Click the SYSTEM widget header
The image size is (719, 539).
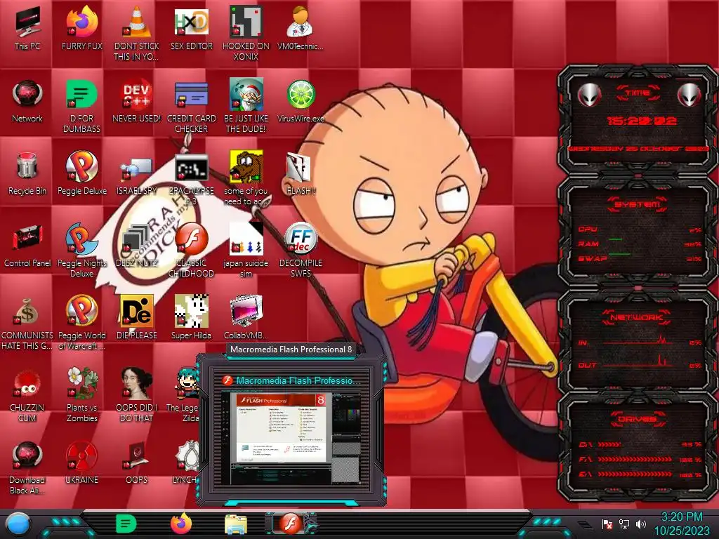coord(638,204)
